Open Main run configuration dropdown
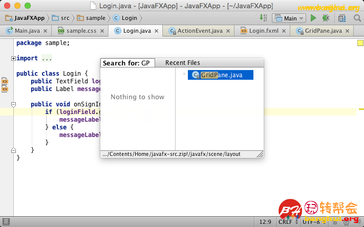 point(289,18)
